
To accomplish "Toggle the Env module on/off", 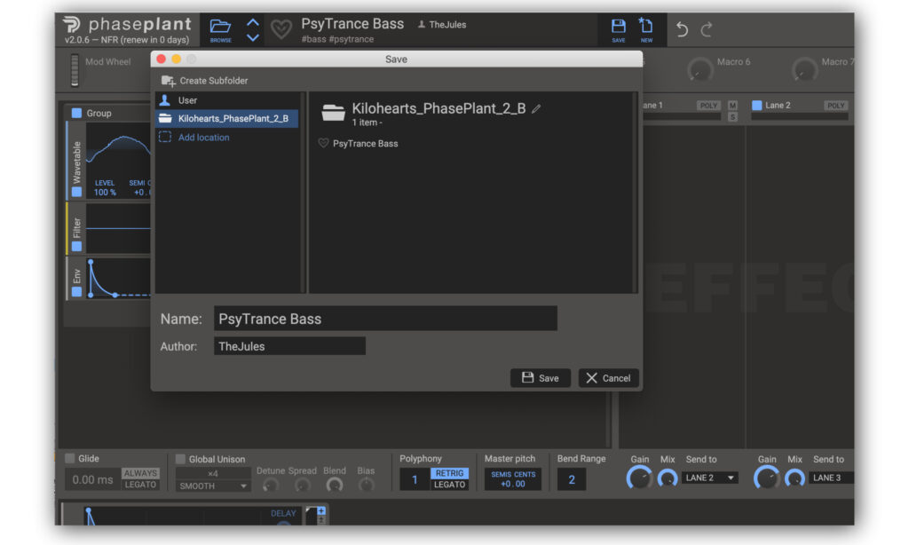I will (76, 292).
